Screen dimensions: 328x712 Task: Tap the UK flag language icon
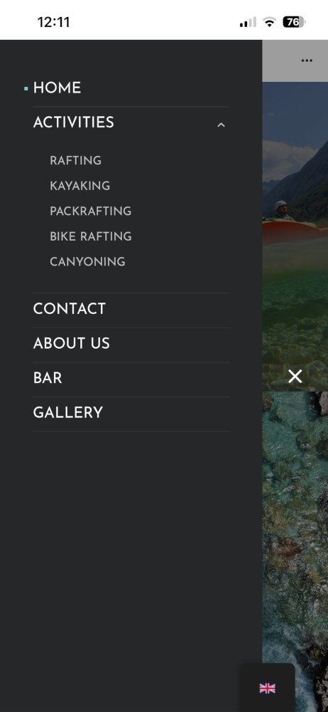point(267,689)
